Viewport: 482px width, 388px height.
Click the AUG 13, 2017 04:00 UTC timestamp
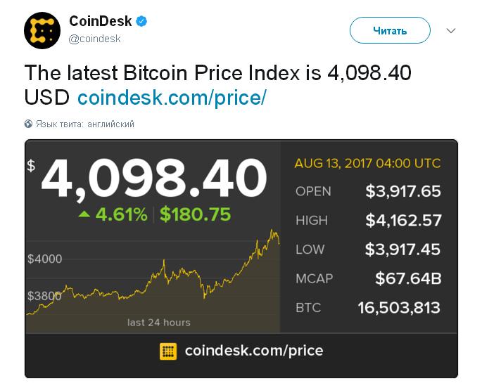tap(367, 163)
